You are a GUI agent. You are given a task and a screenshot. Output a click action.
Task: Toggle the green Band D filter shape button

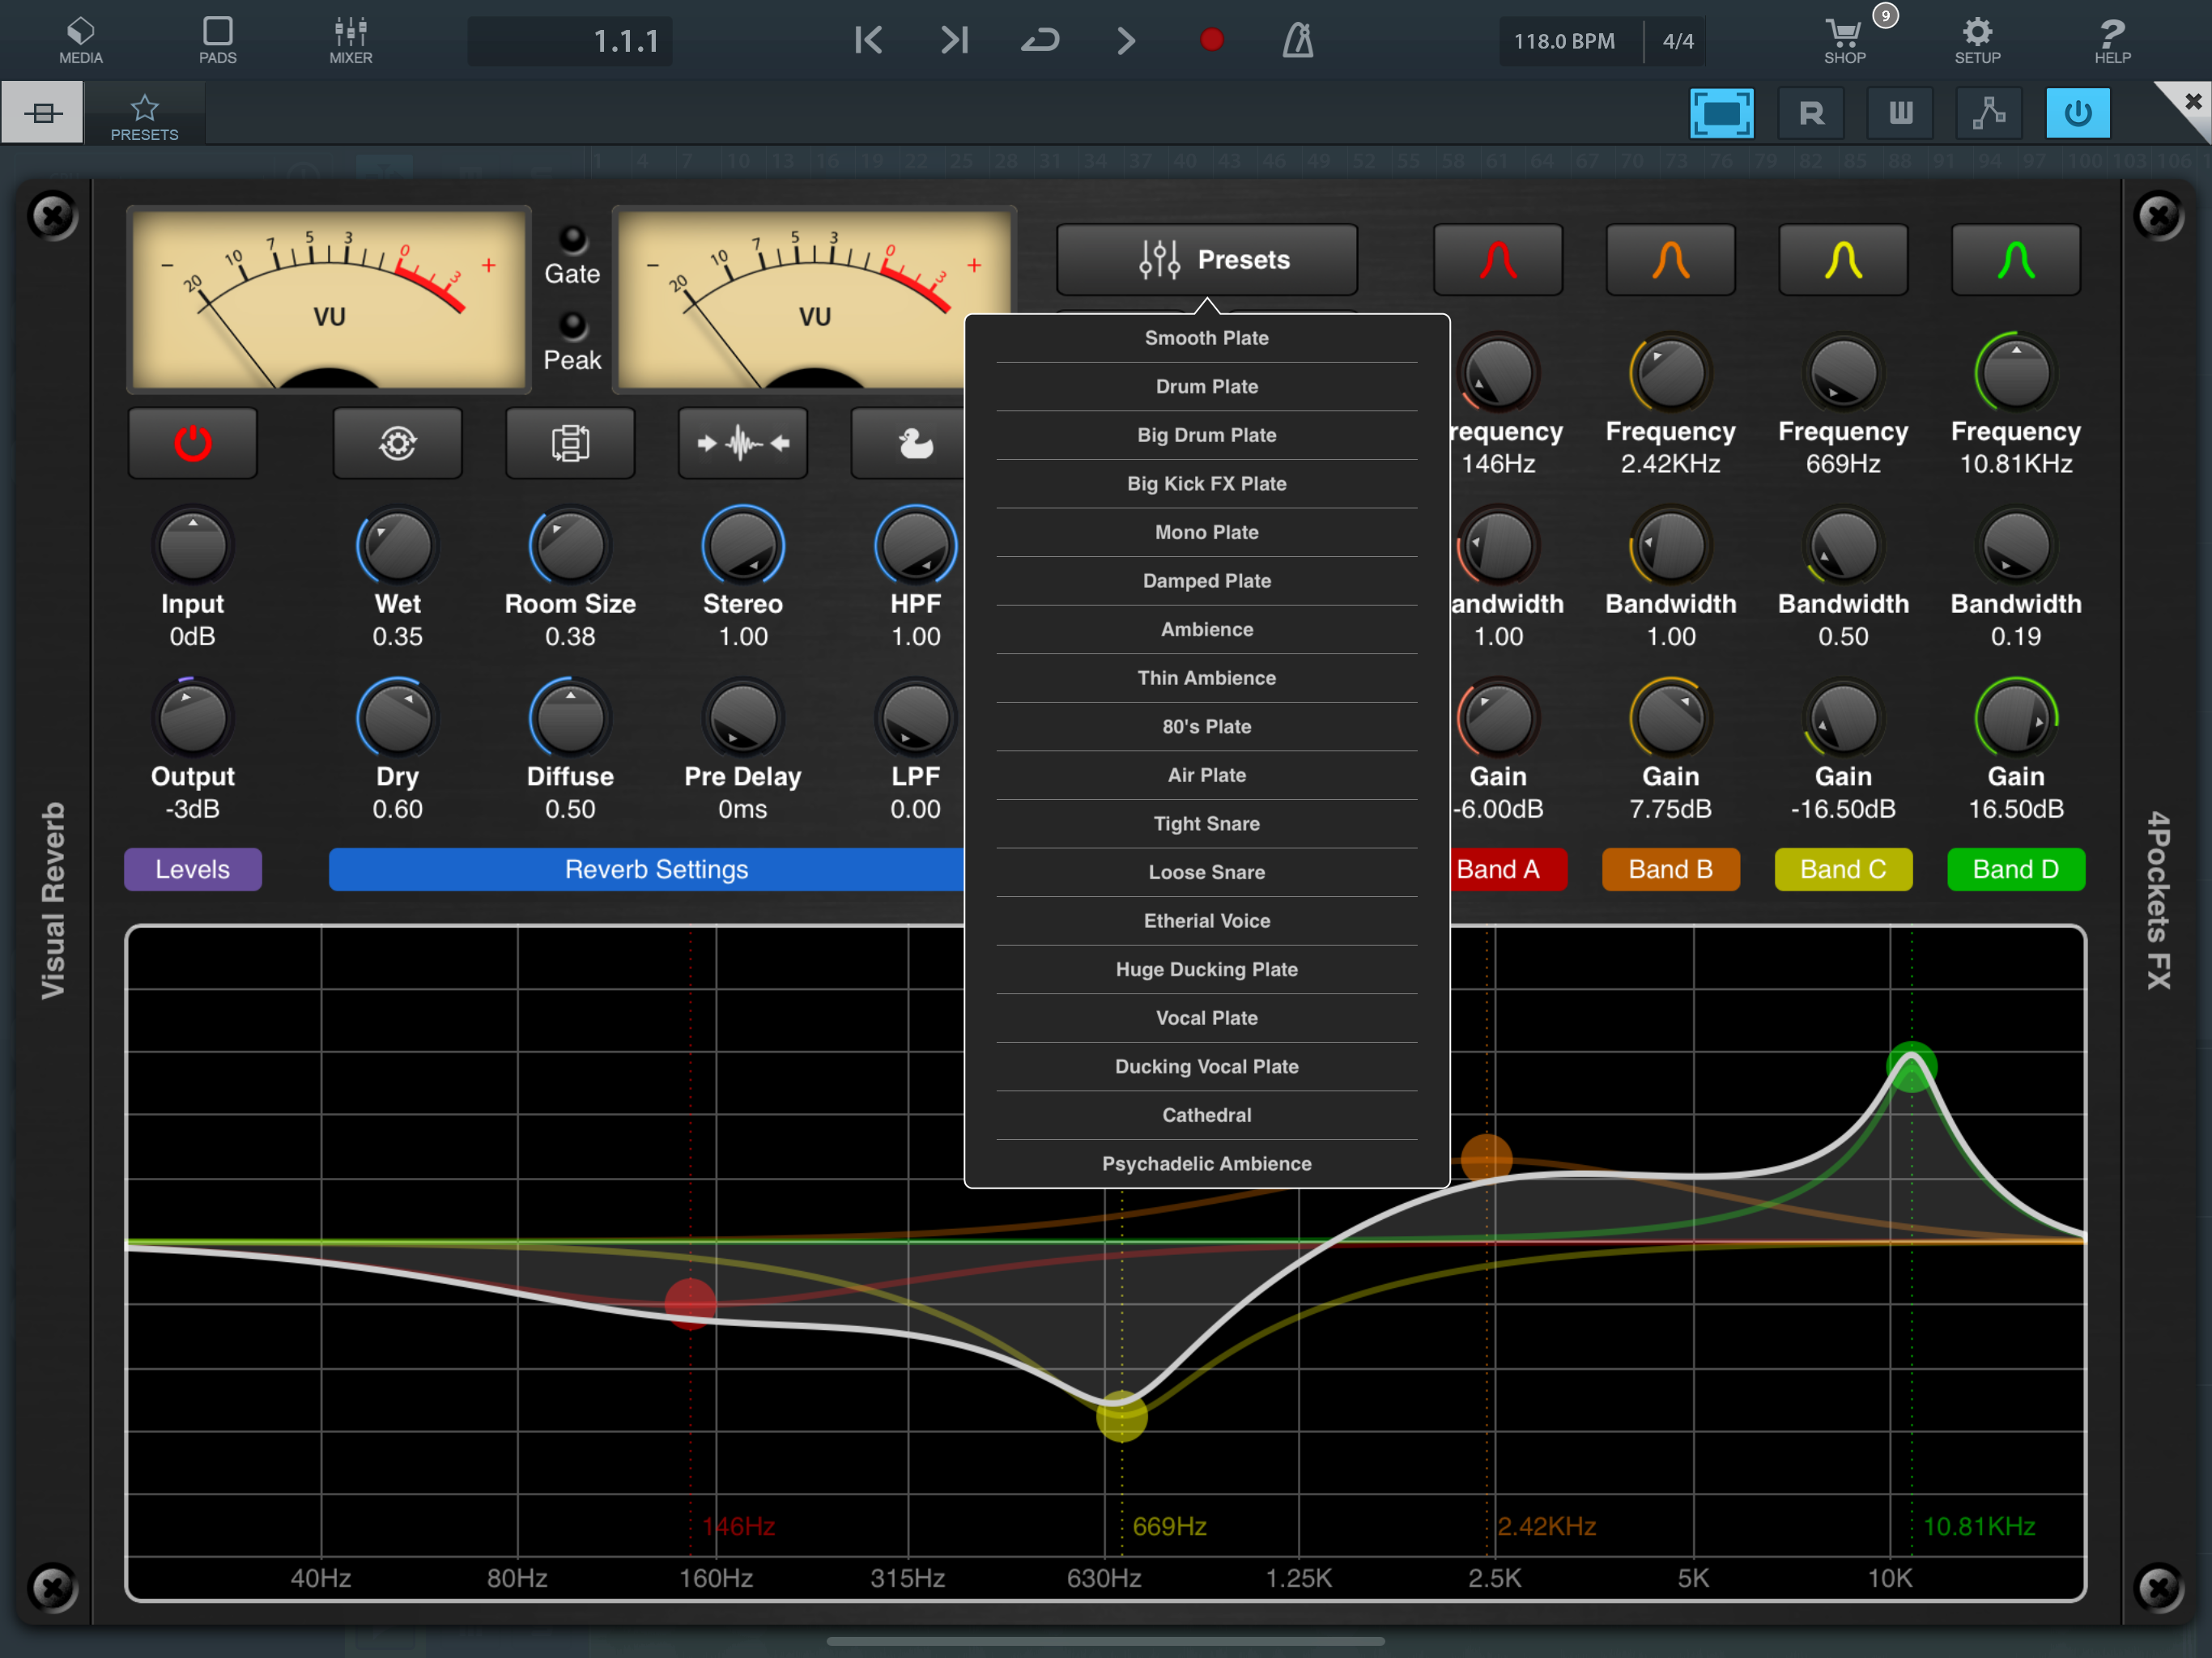click(2015, 260)
